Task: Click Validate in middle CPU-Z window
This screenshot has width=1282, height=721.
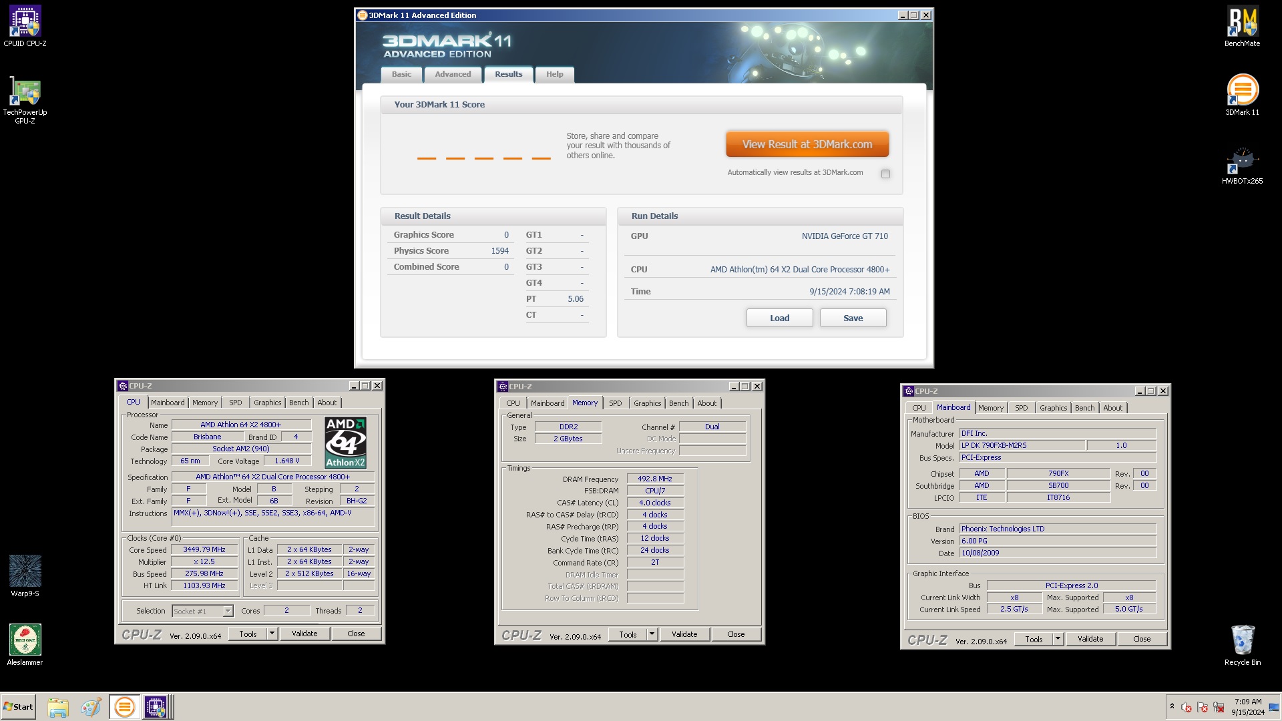Action: (x=684, y=634)
